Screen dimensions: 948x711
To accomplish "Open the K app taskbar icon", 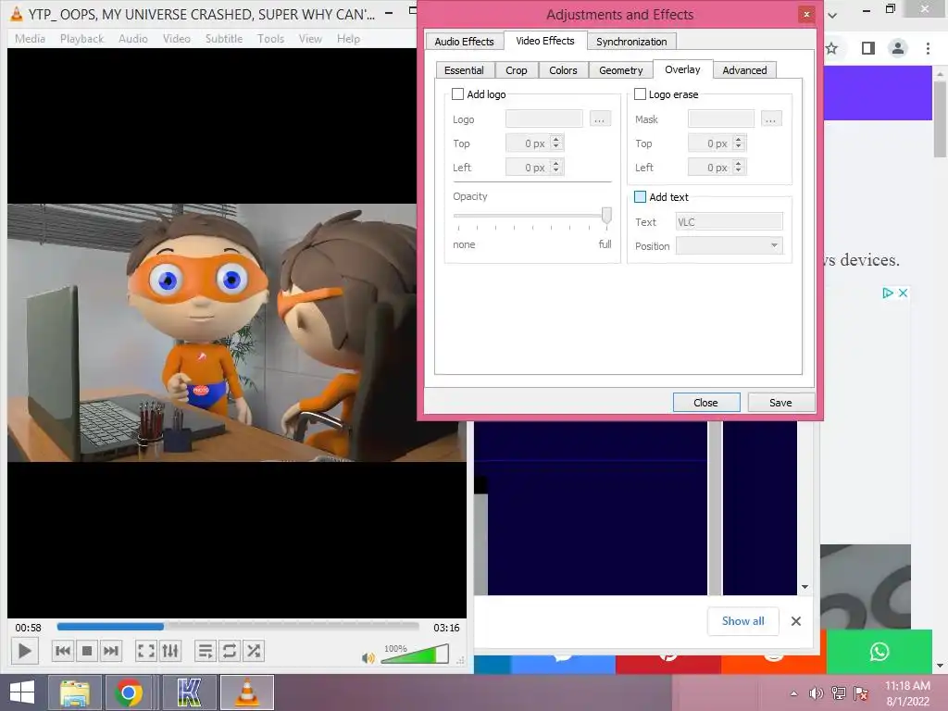I will pos(189,692).
